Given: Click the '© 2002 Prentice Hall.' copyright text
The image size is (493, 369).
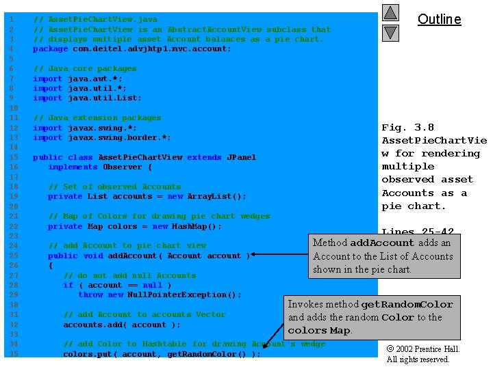Looking at the screenshot, I should (x=423, y=349).
